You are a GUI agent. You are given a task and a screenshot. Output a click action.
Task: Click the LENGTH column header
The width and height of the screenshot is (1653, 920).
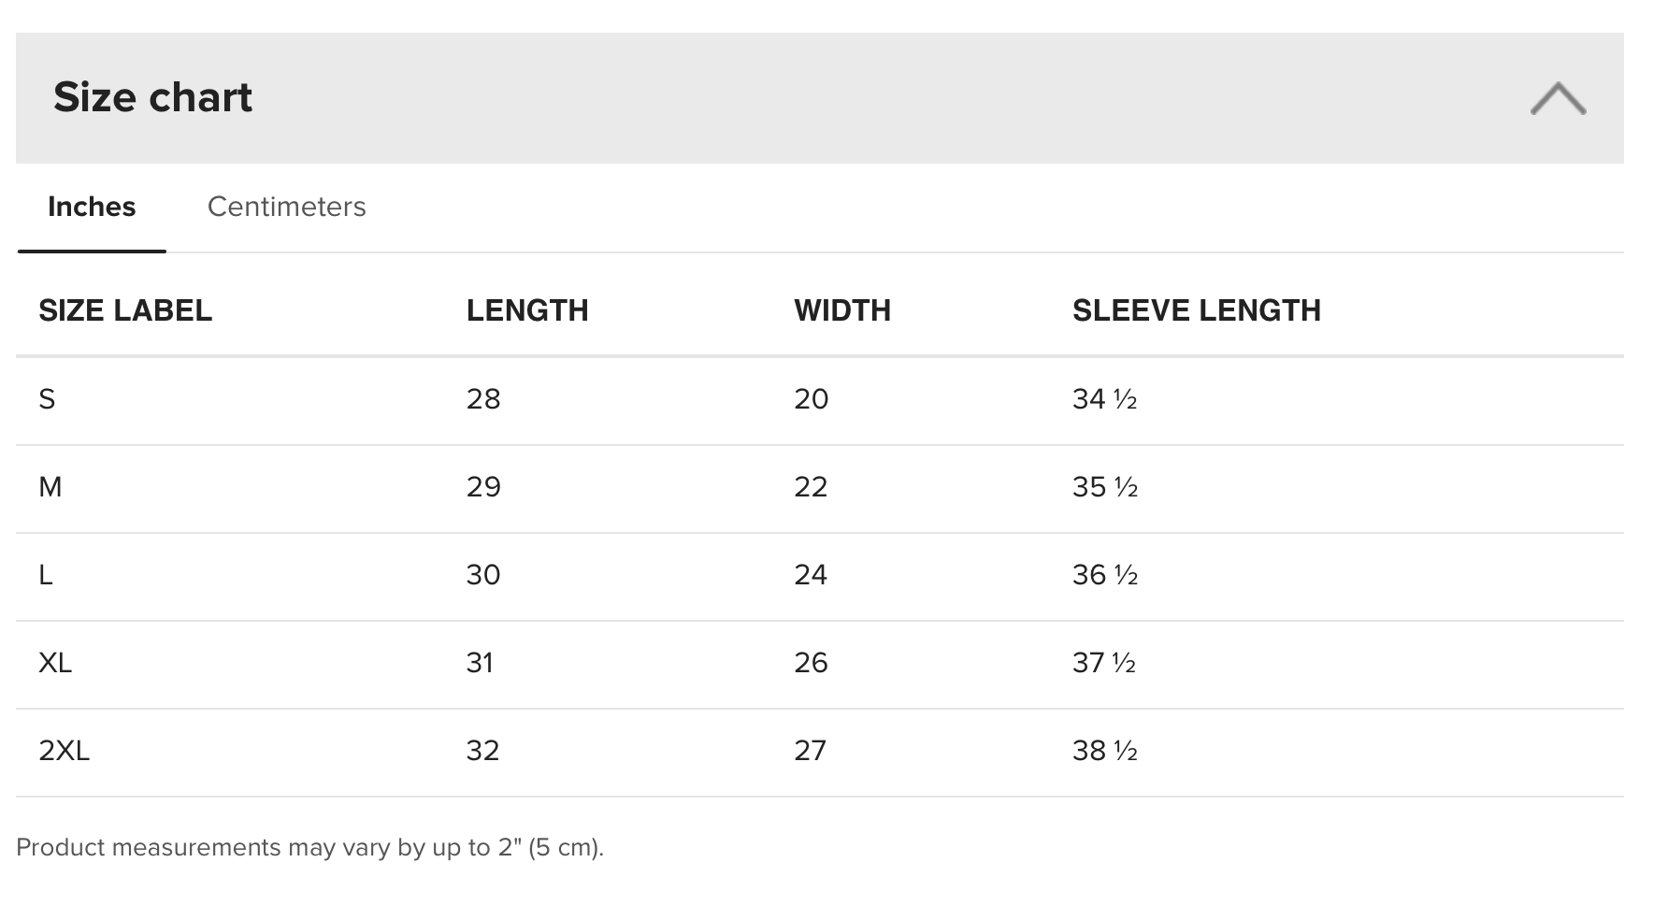[x=527, y=310]
